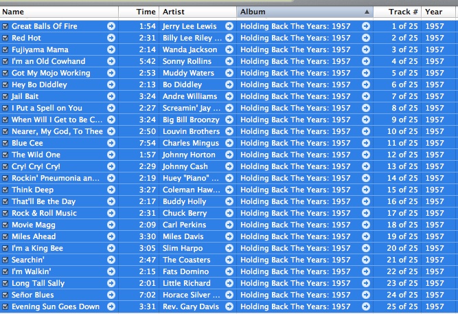
Task: Click the album arrow icon in the Muddy Waters row
Action: click(x=366, y=73)
